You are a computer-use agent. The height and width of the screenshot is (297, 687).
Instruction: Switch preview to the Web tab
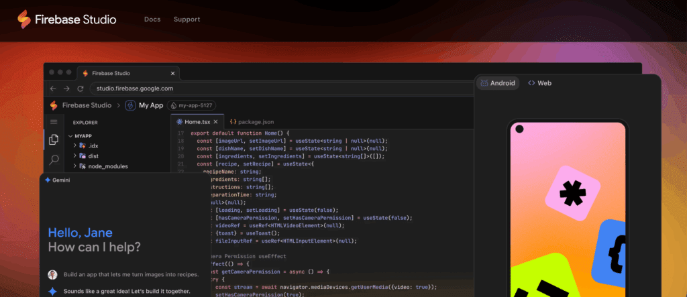tap(539, 83)
